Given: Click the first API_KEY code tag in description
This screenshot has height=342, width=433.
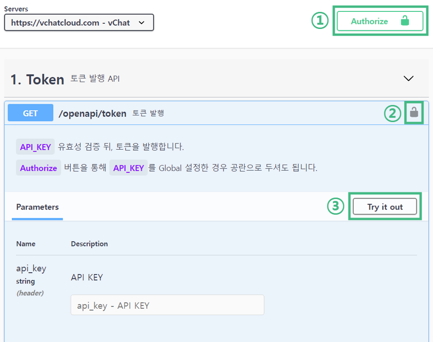Looking at the screenshot, I should point(35,147).
